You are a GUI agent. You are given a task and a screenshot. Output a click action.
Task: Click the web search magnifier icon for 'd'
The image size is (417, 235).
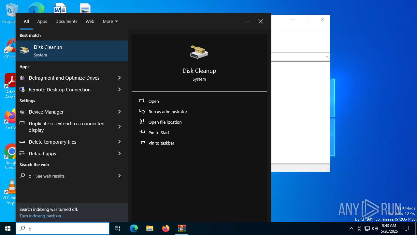pyautogui.click(x=22, y=176)
